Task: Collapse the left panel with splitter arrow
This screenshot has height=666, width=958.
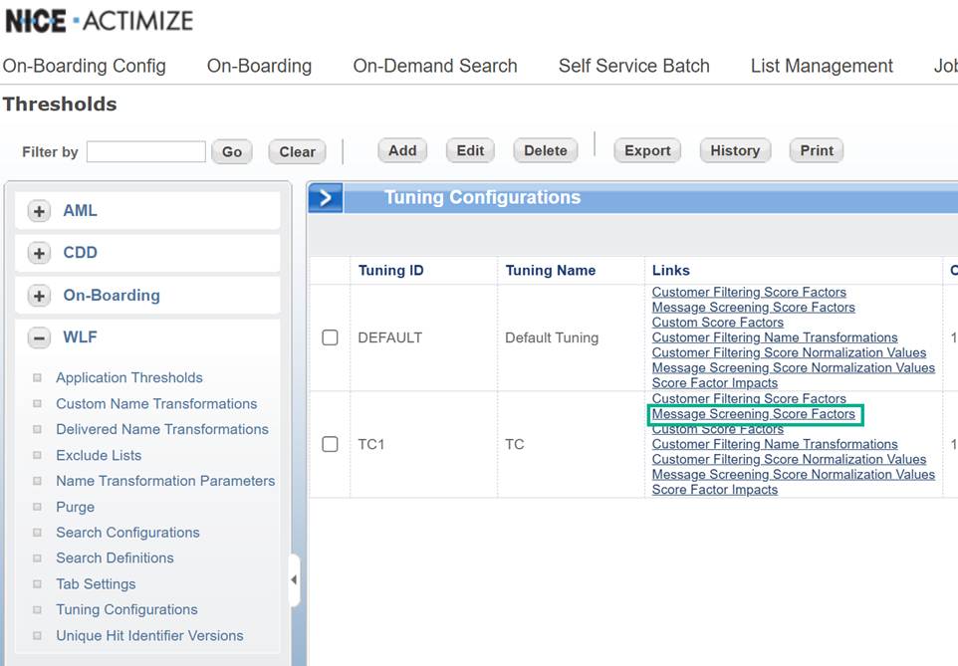Action: click(x=294, y=579)
